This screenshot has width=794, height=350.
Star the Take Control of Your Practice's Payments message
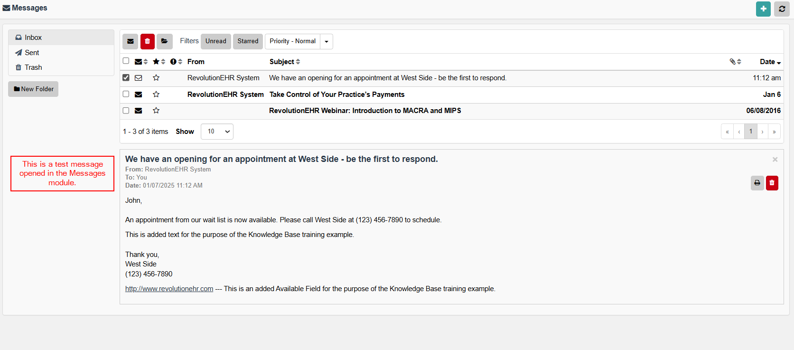[x=156, y=95]
